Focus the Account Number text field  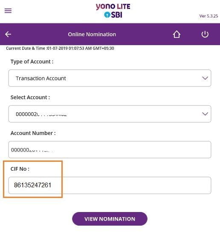click(110, 149)
